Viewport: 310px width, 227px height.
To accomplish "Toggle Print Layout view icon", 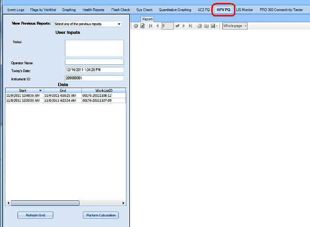I will pos(206,26).
